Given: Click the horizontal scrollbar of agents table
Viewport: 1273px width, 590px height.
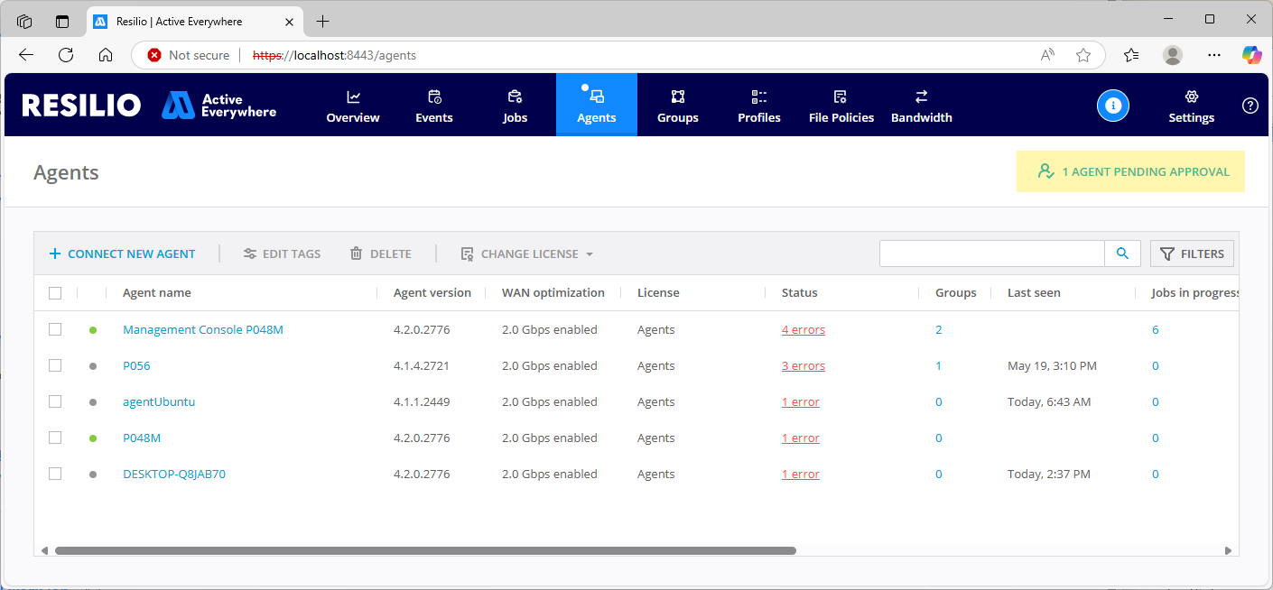Looking at the screenshot, I should coord(424,550).
